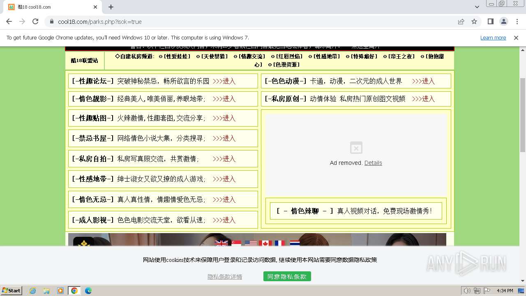Open the network tray icon

tap(477, 291)
